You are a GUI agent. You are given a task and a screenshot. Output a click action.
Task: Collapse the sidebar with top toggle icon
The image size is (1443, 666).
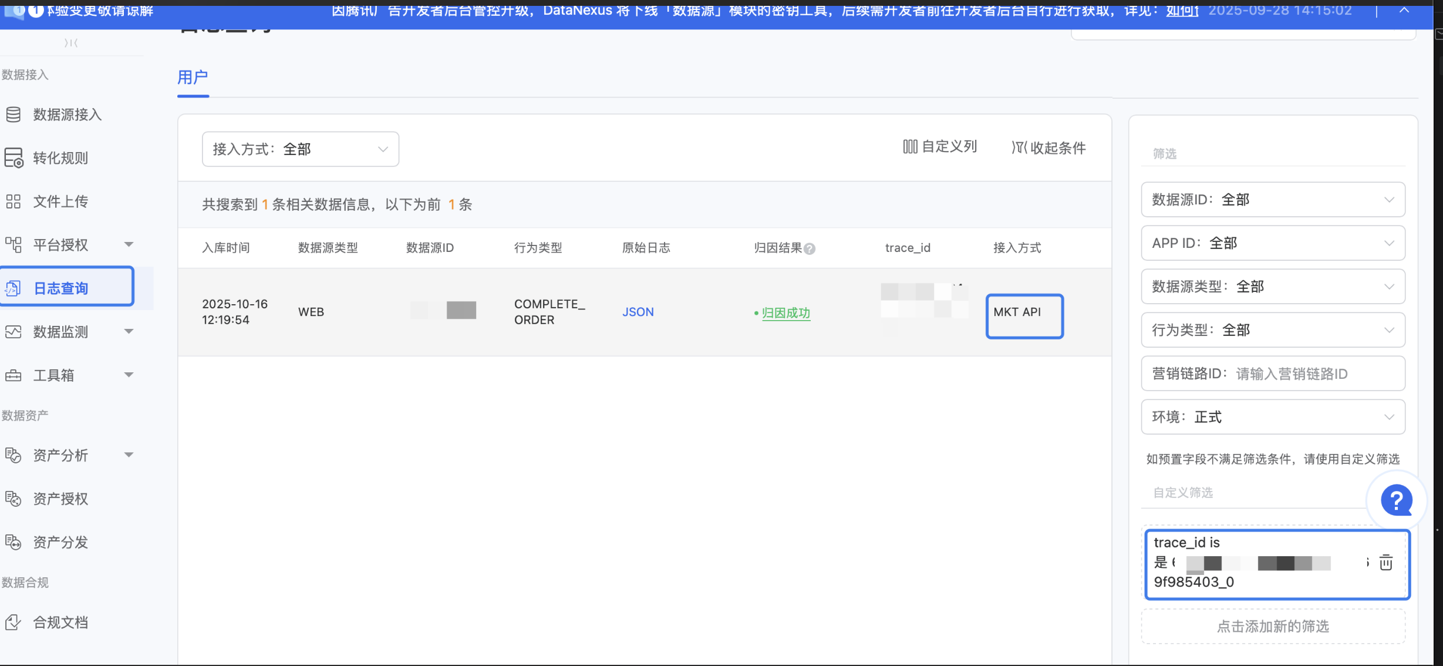[x=71, y=43]
